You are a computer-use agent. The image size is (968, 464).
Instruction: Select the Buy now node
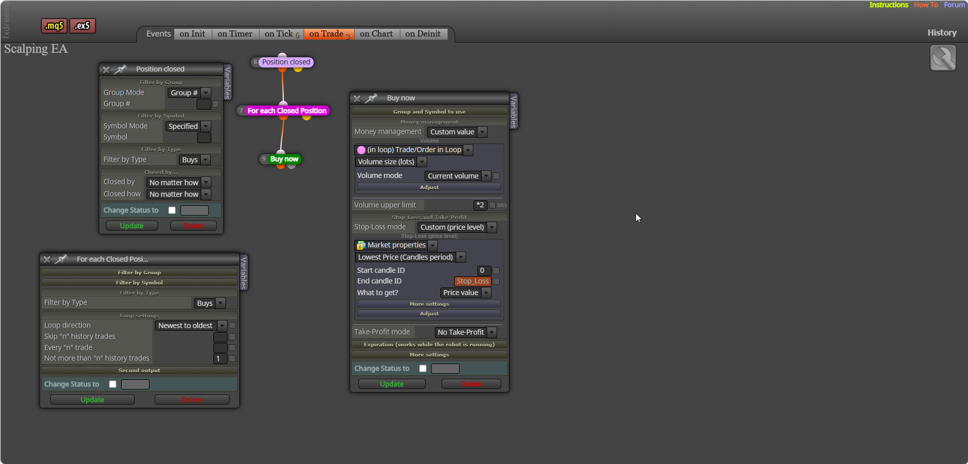click(284, 159)
